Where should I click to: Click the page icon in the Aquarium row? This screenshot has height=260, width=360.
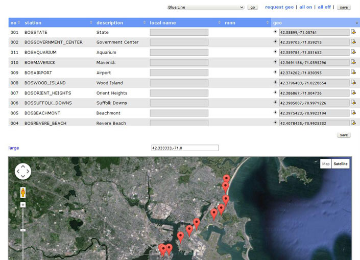[353, 52]
